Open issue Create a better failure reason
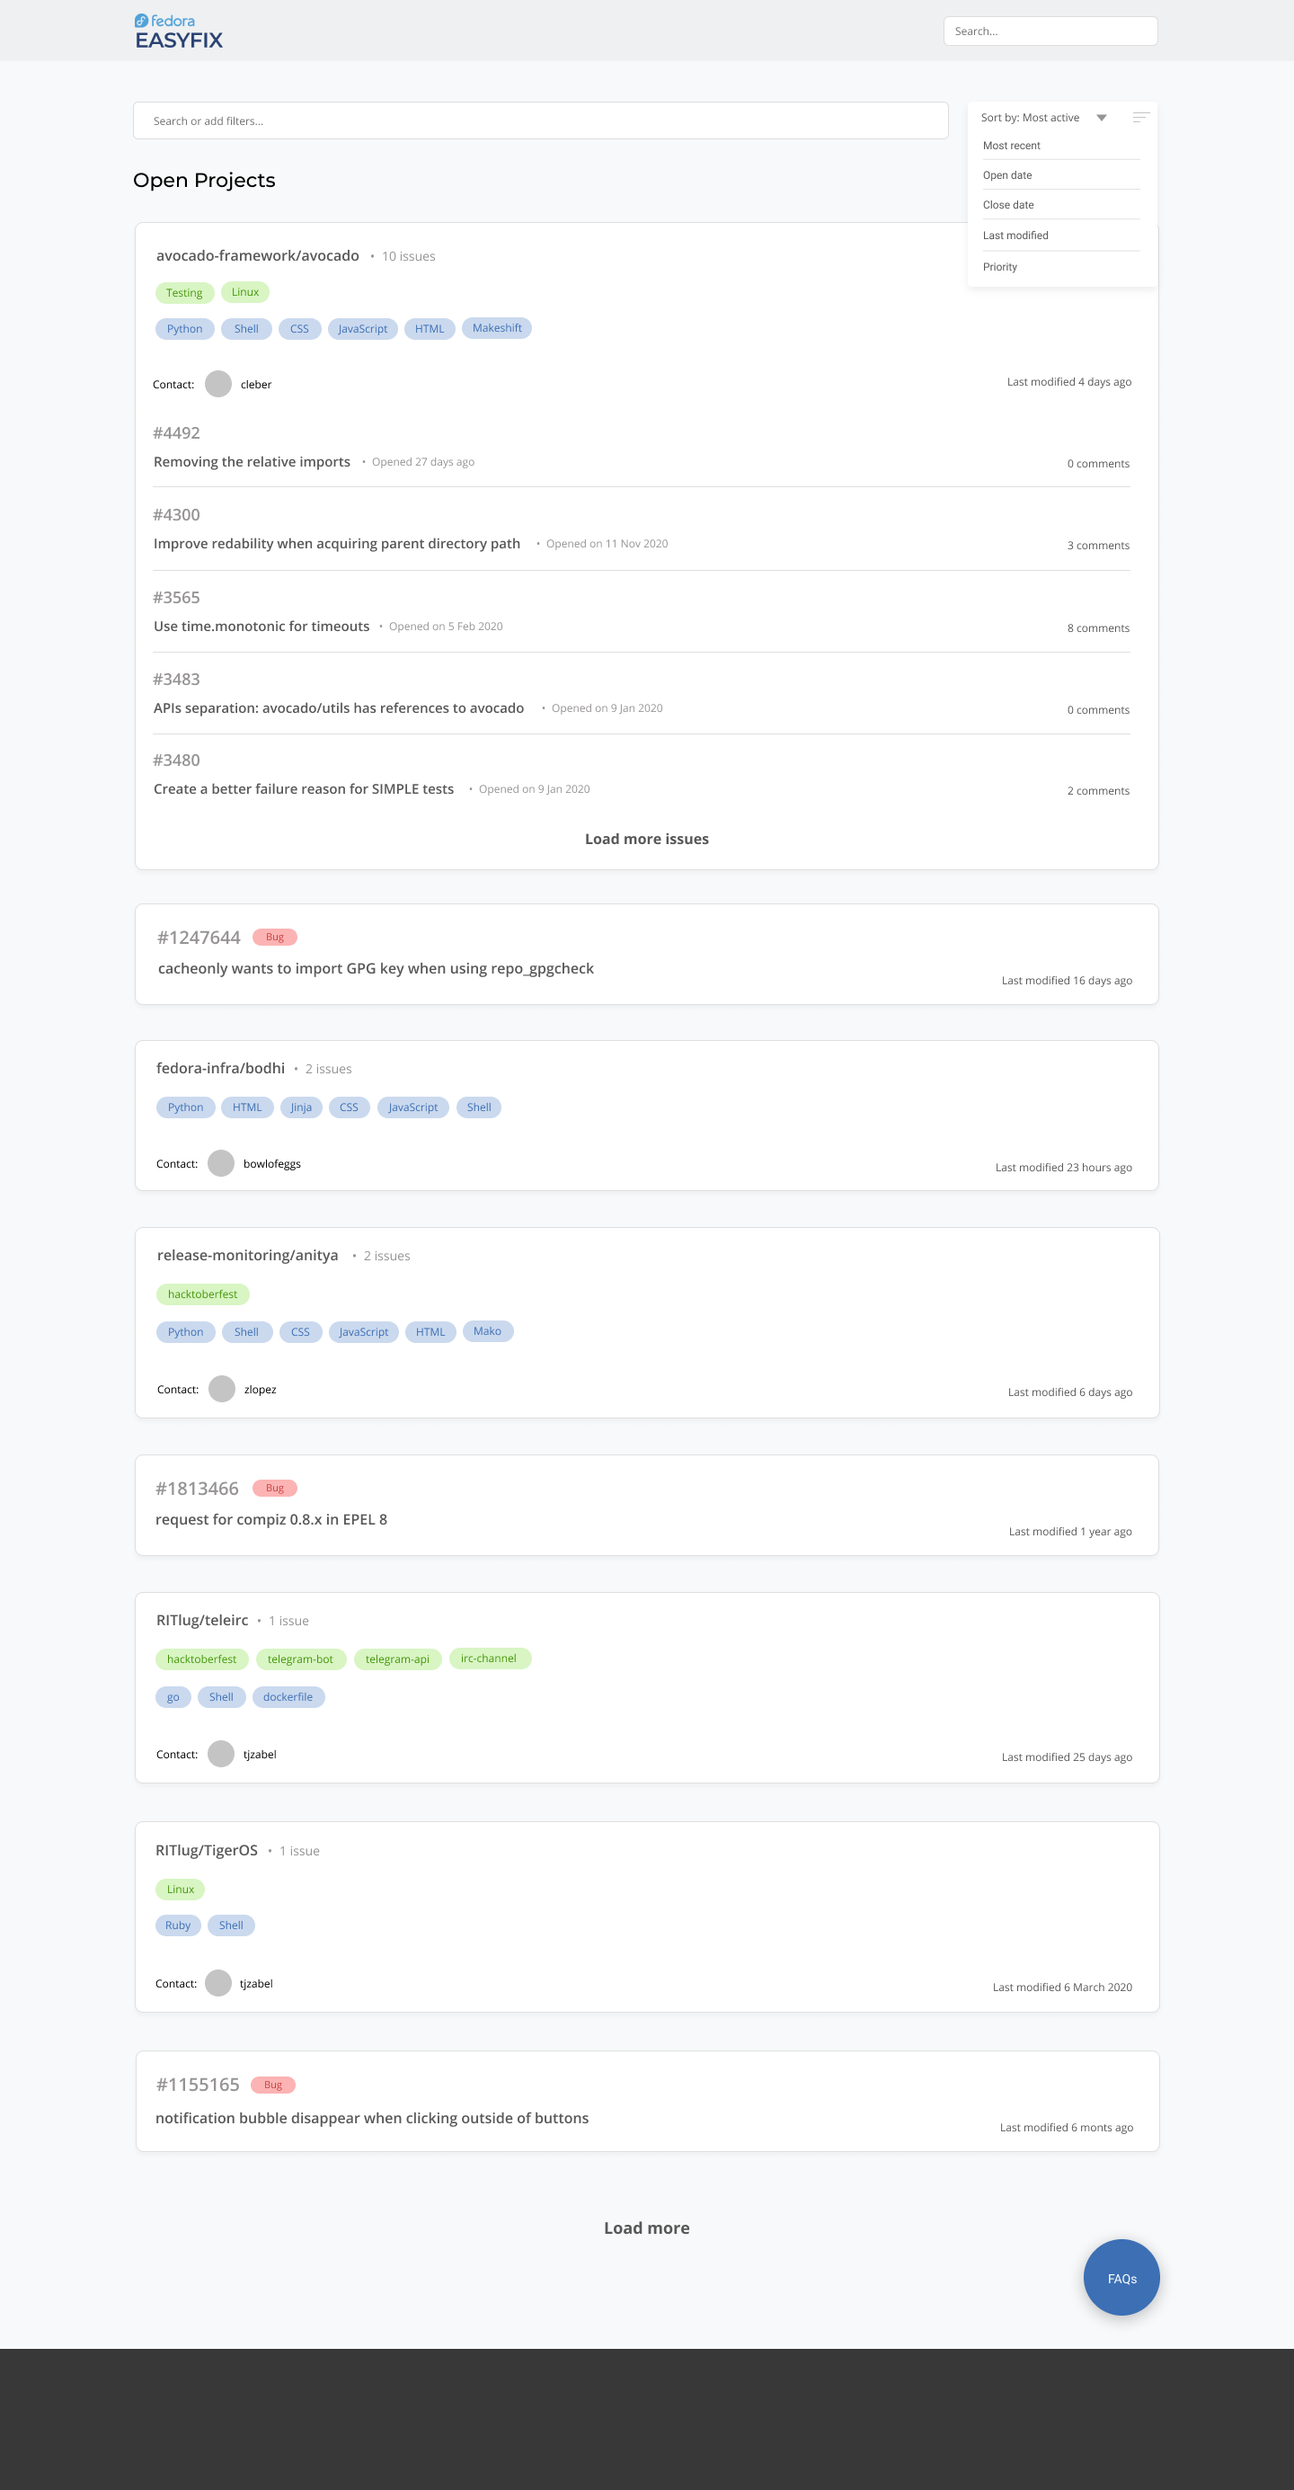1294x2490 pixels. tap(304, 790)
